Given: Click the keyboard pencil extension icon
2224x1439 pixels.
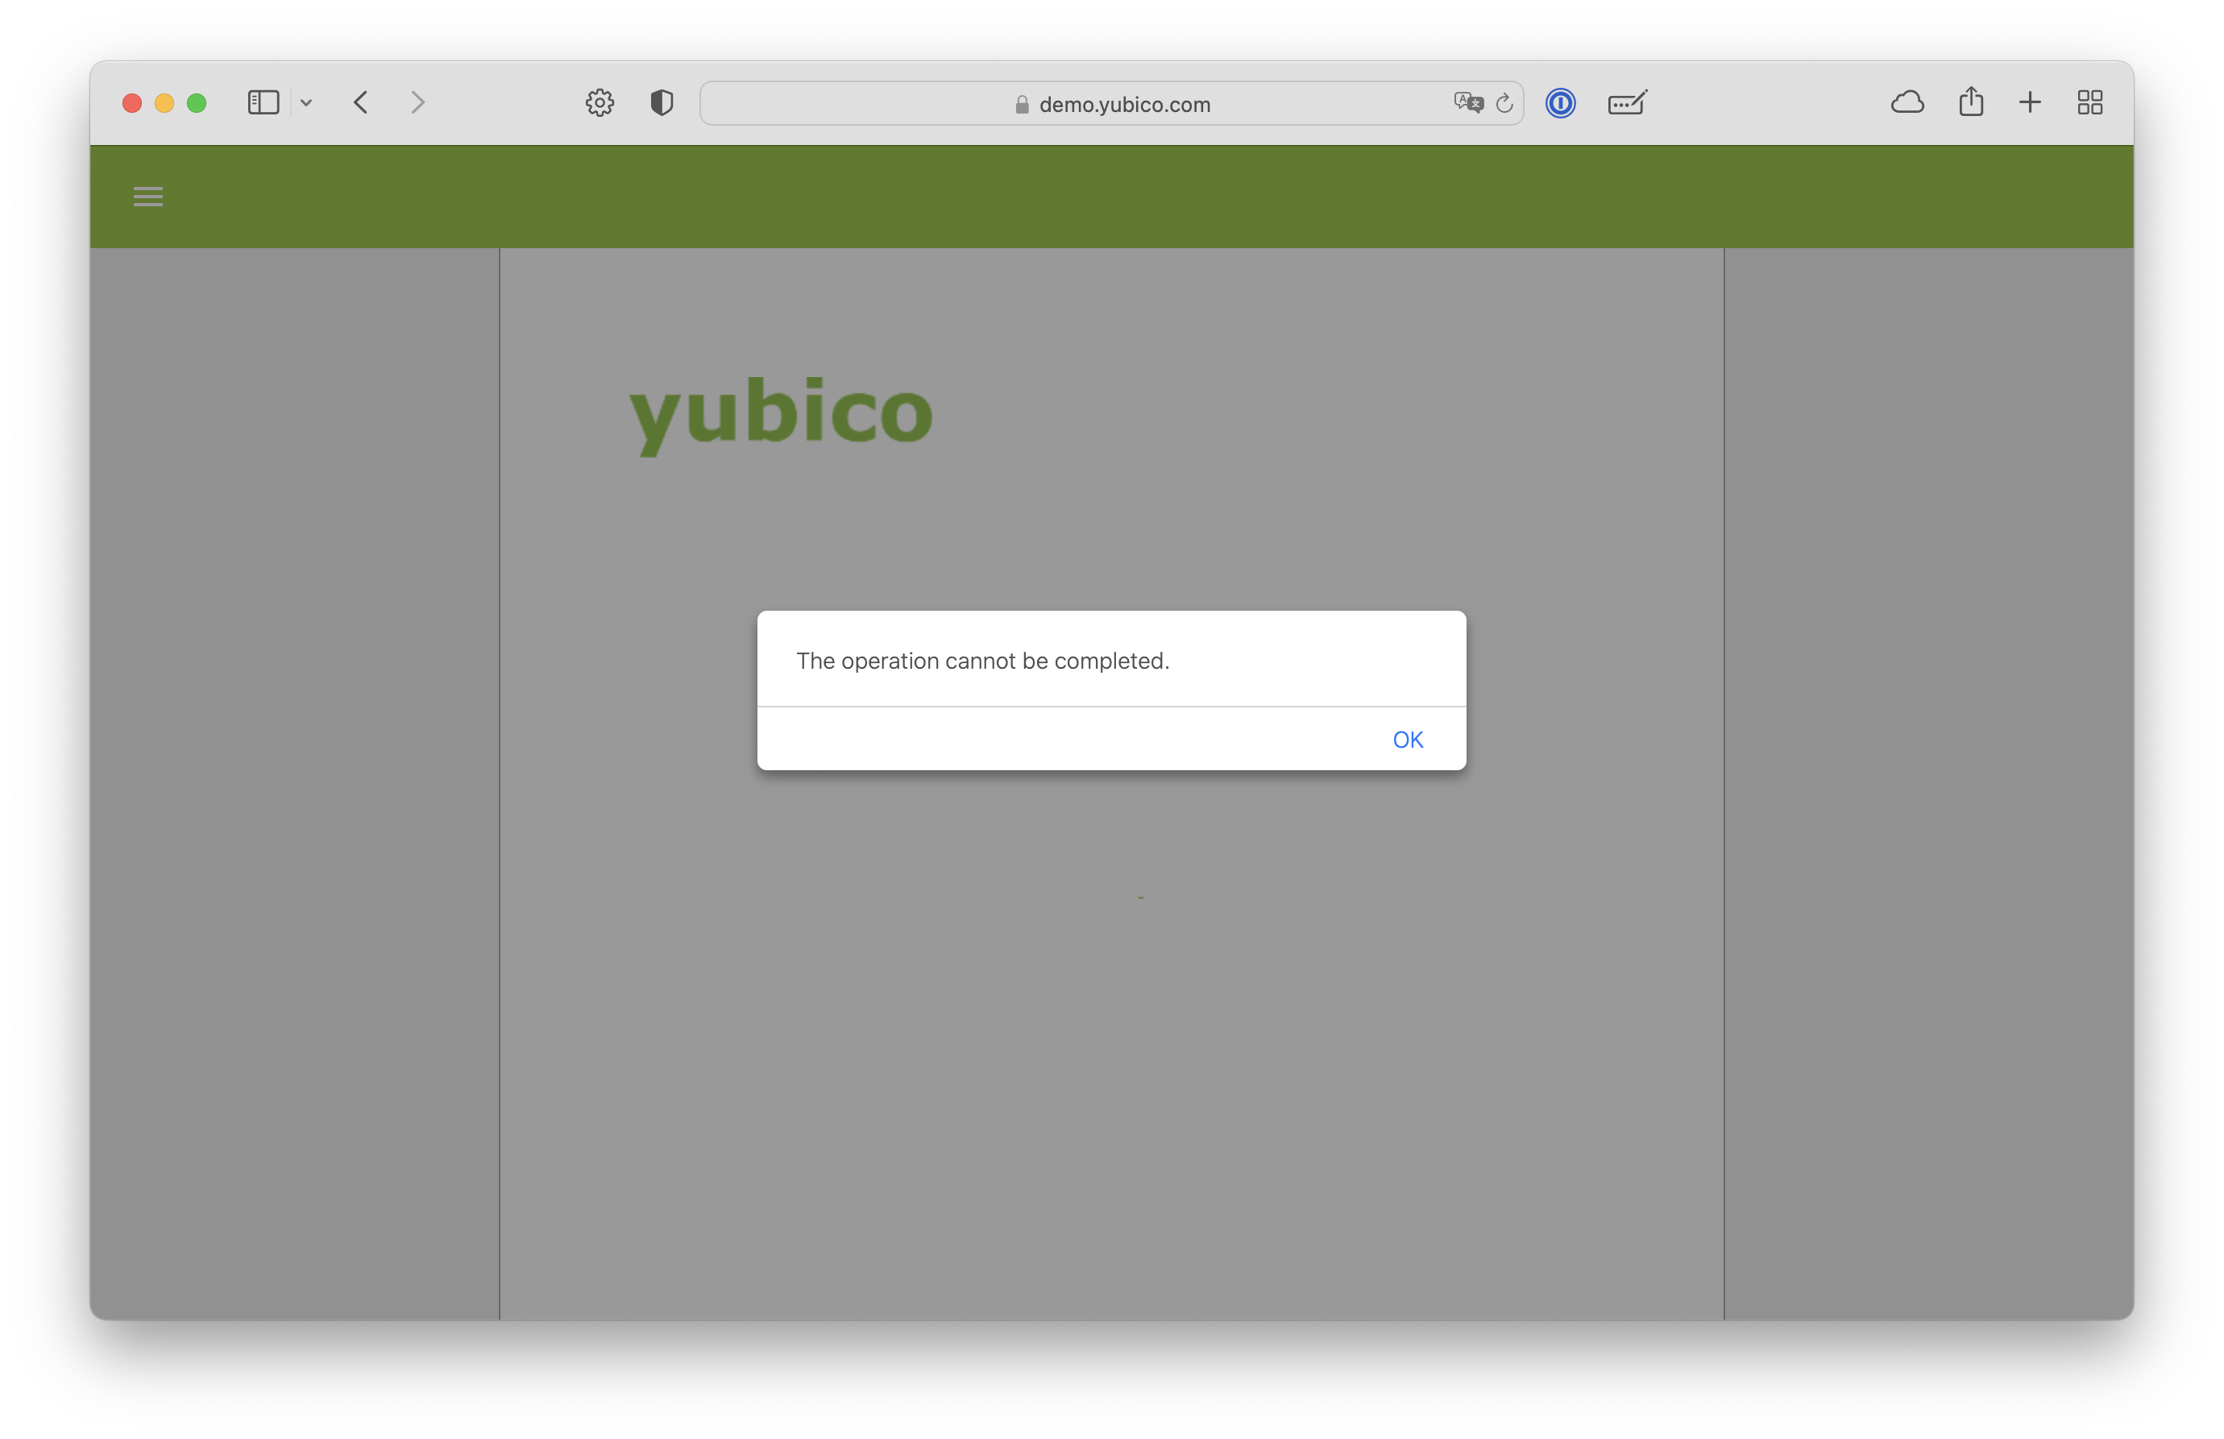Looking at the screenshot, I should pyautogui.click(x=1627, y=103).
